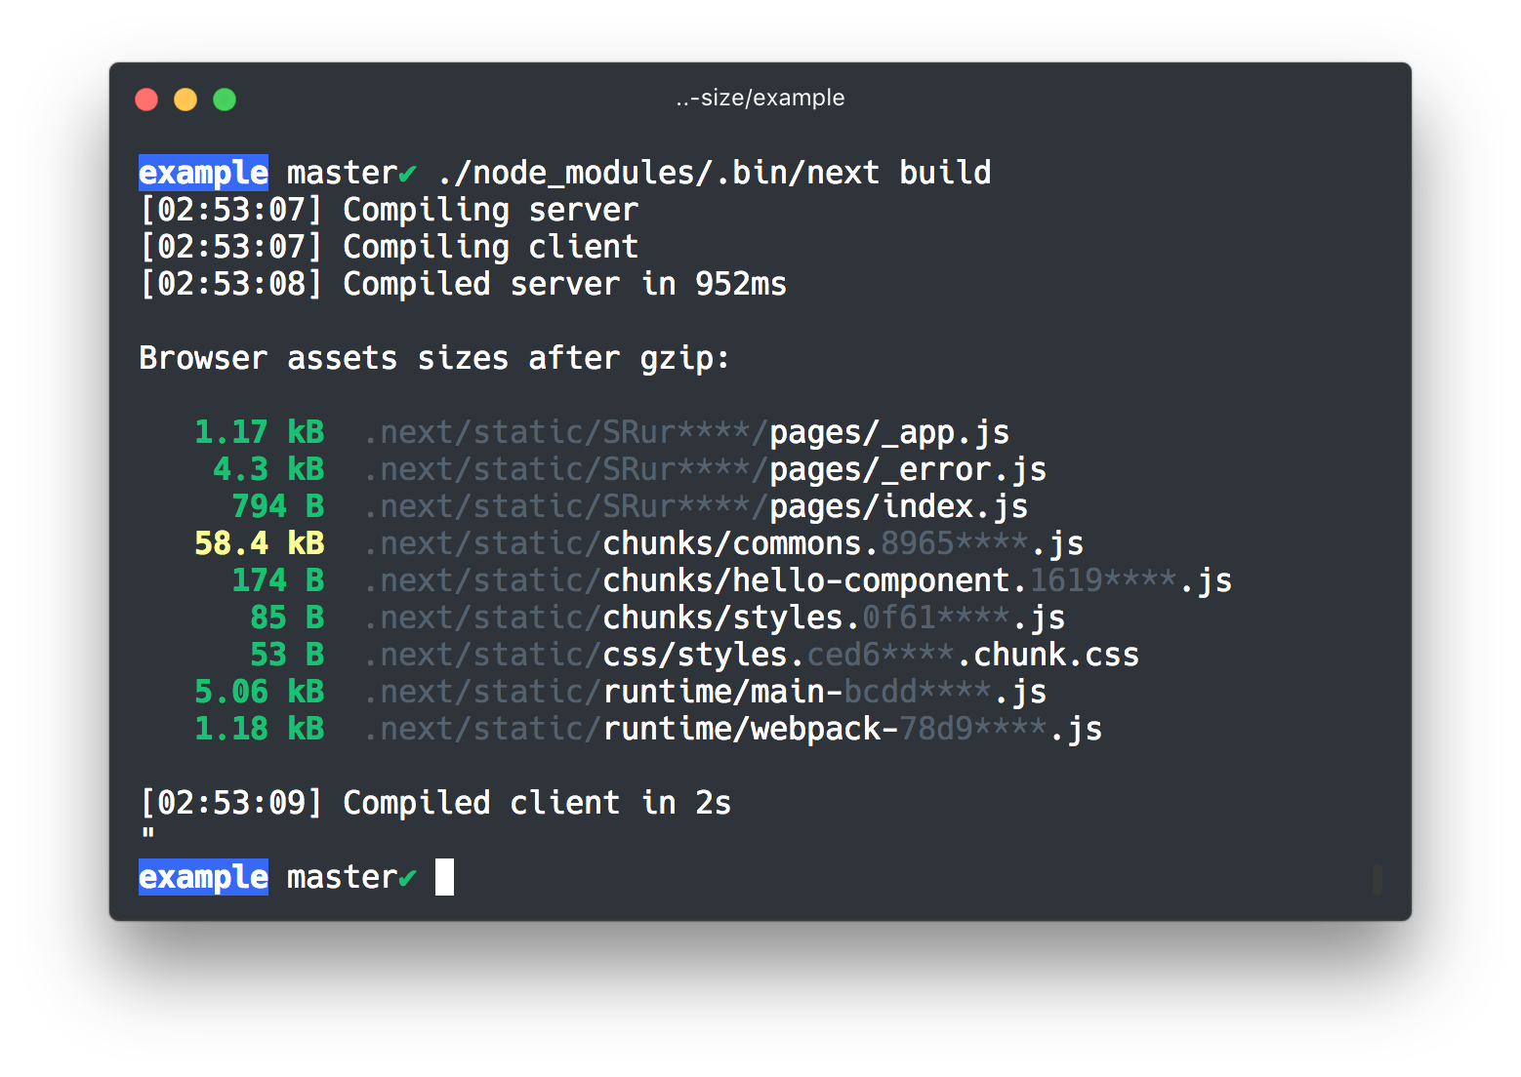Screen dimensions: 1521x1077
Task: Click 'Compiled server in 952ms' line
Action: [464, 284]
